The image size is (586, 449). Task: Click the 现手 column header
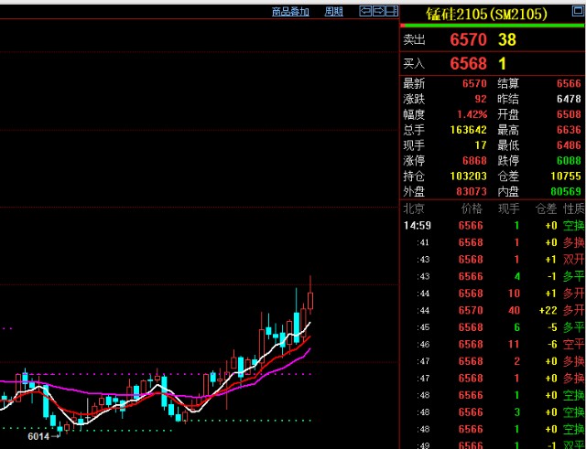pos(508,208)
